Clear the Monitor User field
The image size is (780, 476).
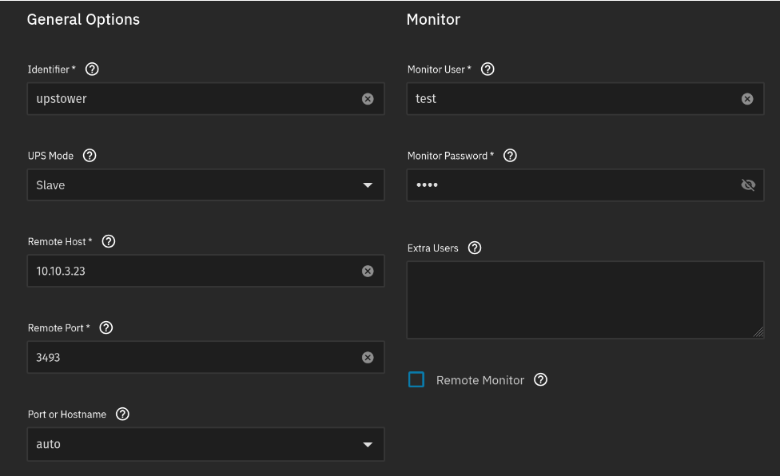(x=747, y=99)
